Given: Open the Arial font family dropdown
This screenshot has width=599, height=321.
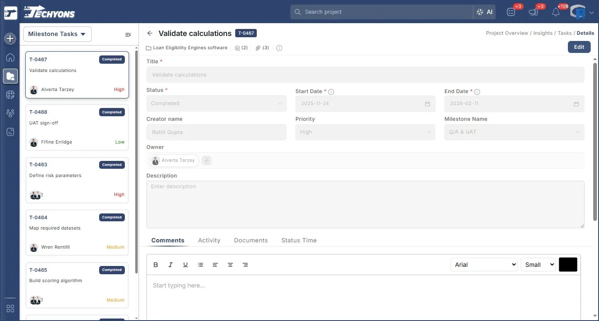Looking at the screenshot, I should (484, 264).
